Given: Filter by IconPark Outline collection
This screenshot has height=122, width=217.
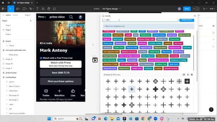Looking at the screenshot, I should click(x=155, y=43).
